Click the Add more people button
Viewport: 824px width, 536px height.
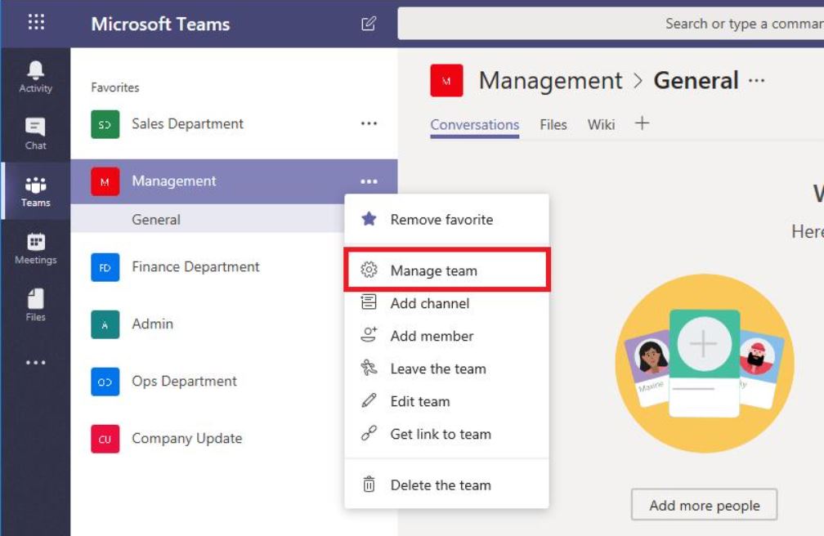point(704,505)
